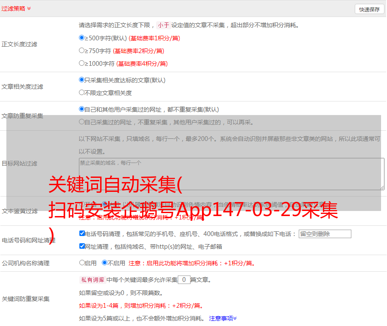Choose the ≥750字符 length radio

point(82,51)
